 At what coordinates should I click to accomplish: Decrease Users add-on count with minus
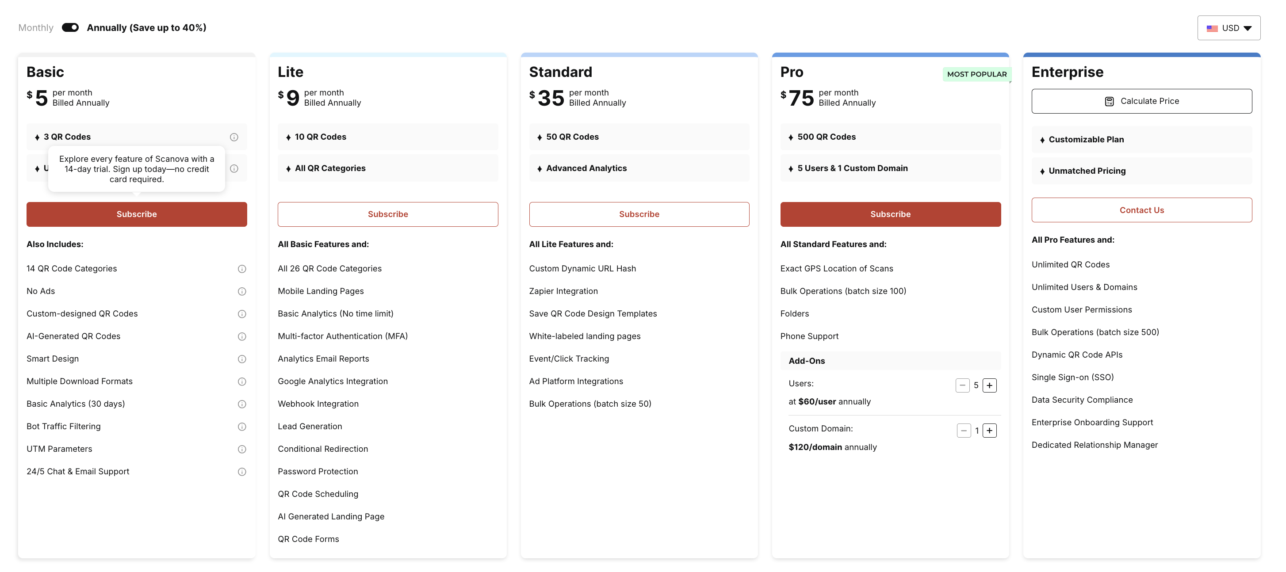(x=962, y=385)
